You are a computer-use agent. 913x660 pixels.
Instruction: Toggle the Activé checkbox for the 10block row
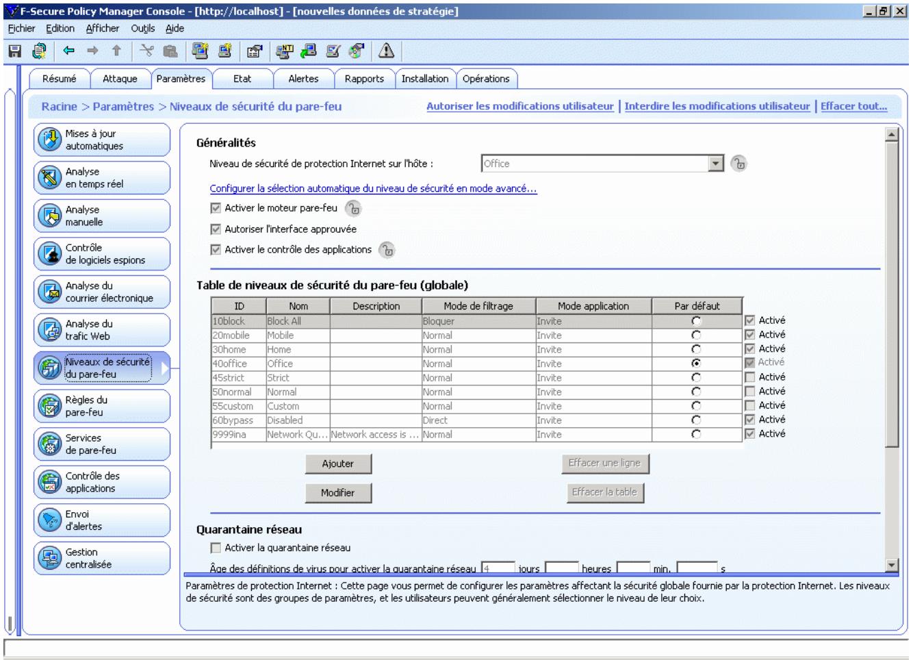point(750,320)
